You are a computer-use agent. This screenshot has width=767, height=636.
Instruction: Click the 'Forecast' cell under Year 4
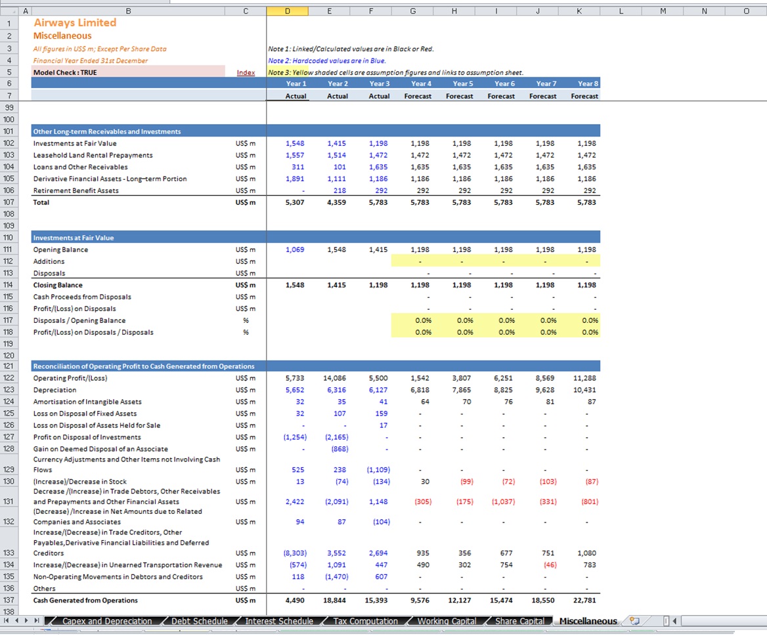pos(412,96)
